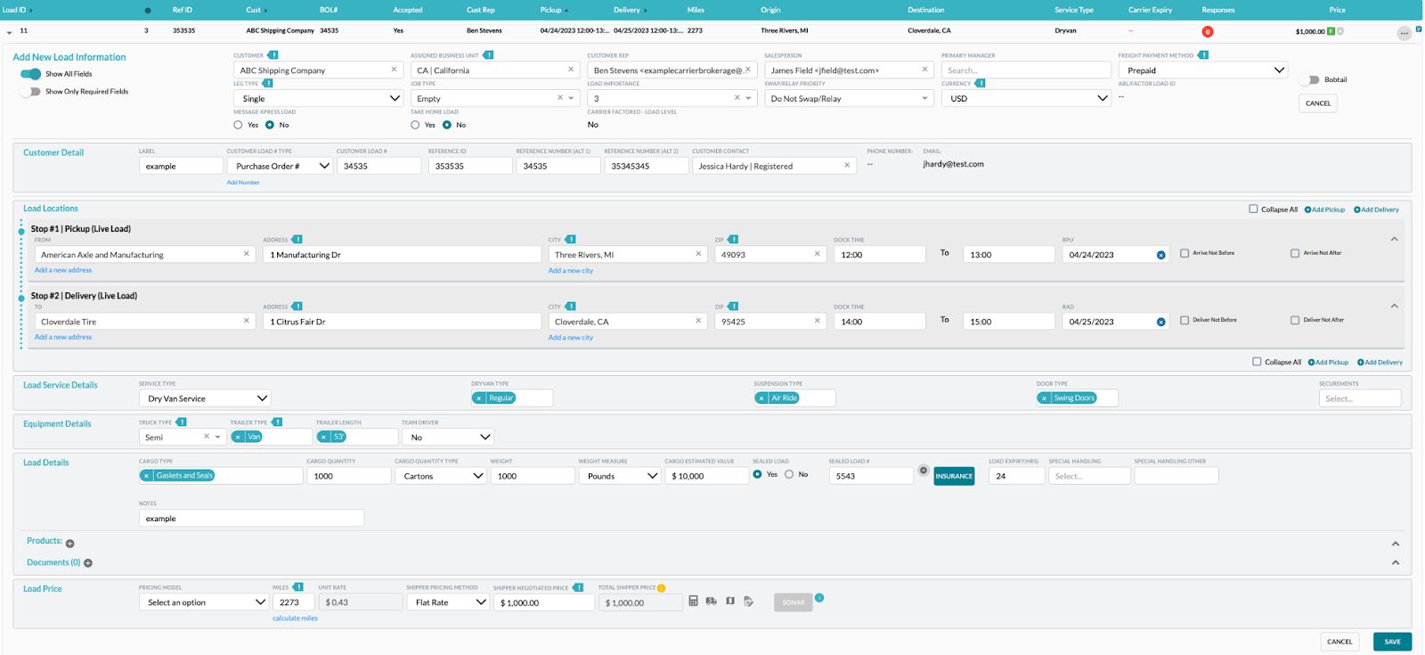The width and height of the screenshot is (1425, 655).
Task: Enable the Bobtail toggle
Action: click(x=1310, y=80)
